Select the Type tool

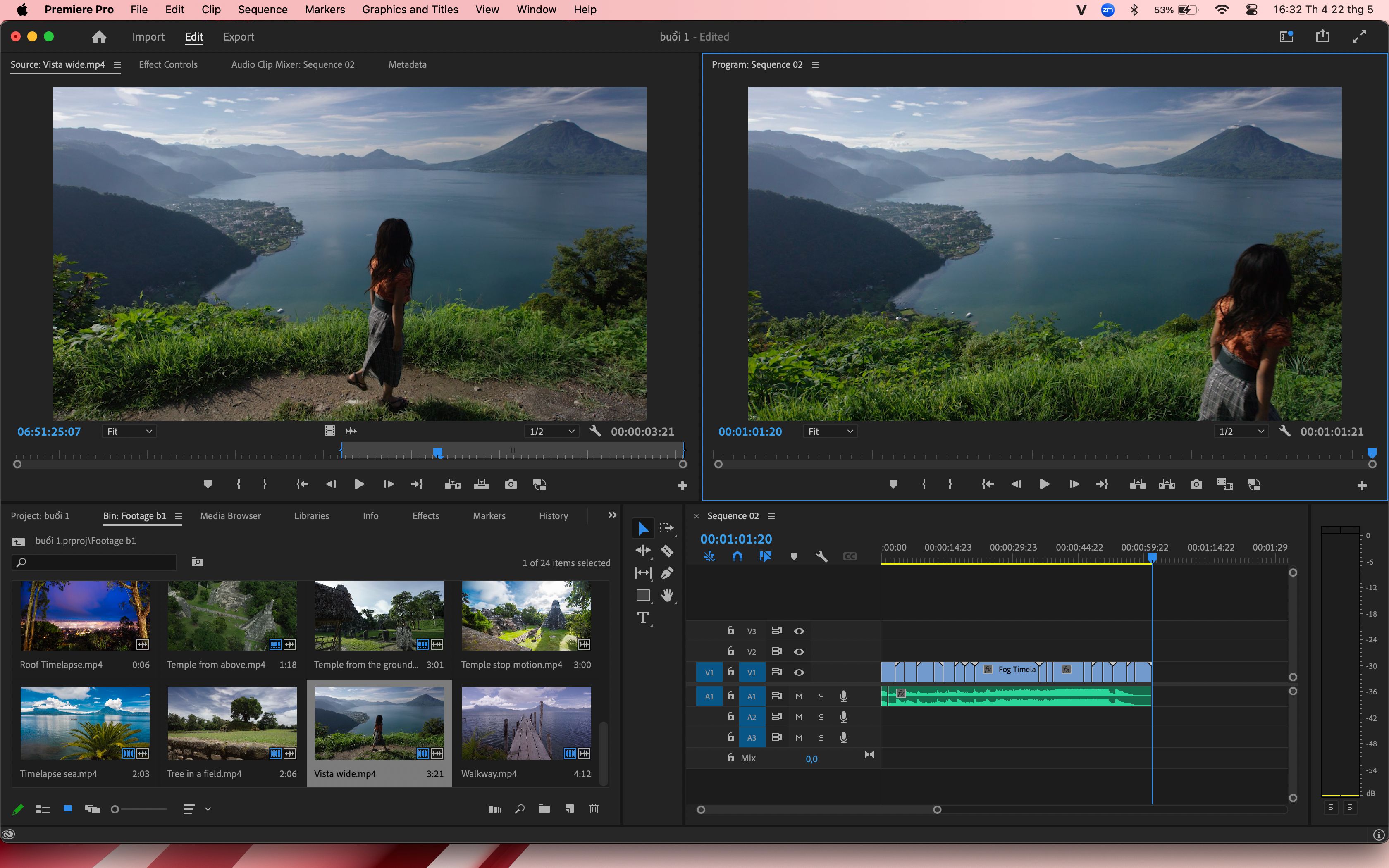pos(643,618)
